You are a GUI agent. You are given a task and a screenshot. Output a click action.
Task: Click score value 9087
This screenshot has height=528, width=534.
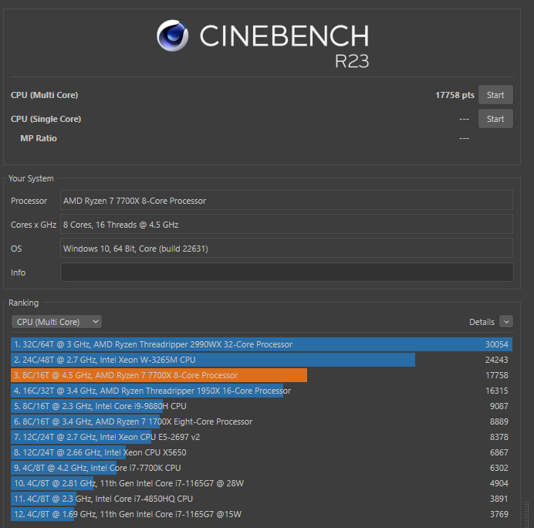(499, 406)
